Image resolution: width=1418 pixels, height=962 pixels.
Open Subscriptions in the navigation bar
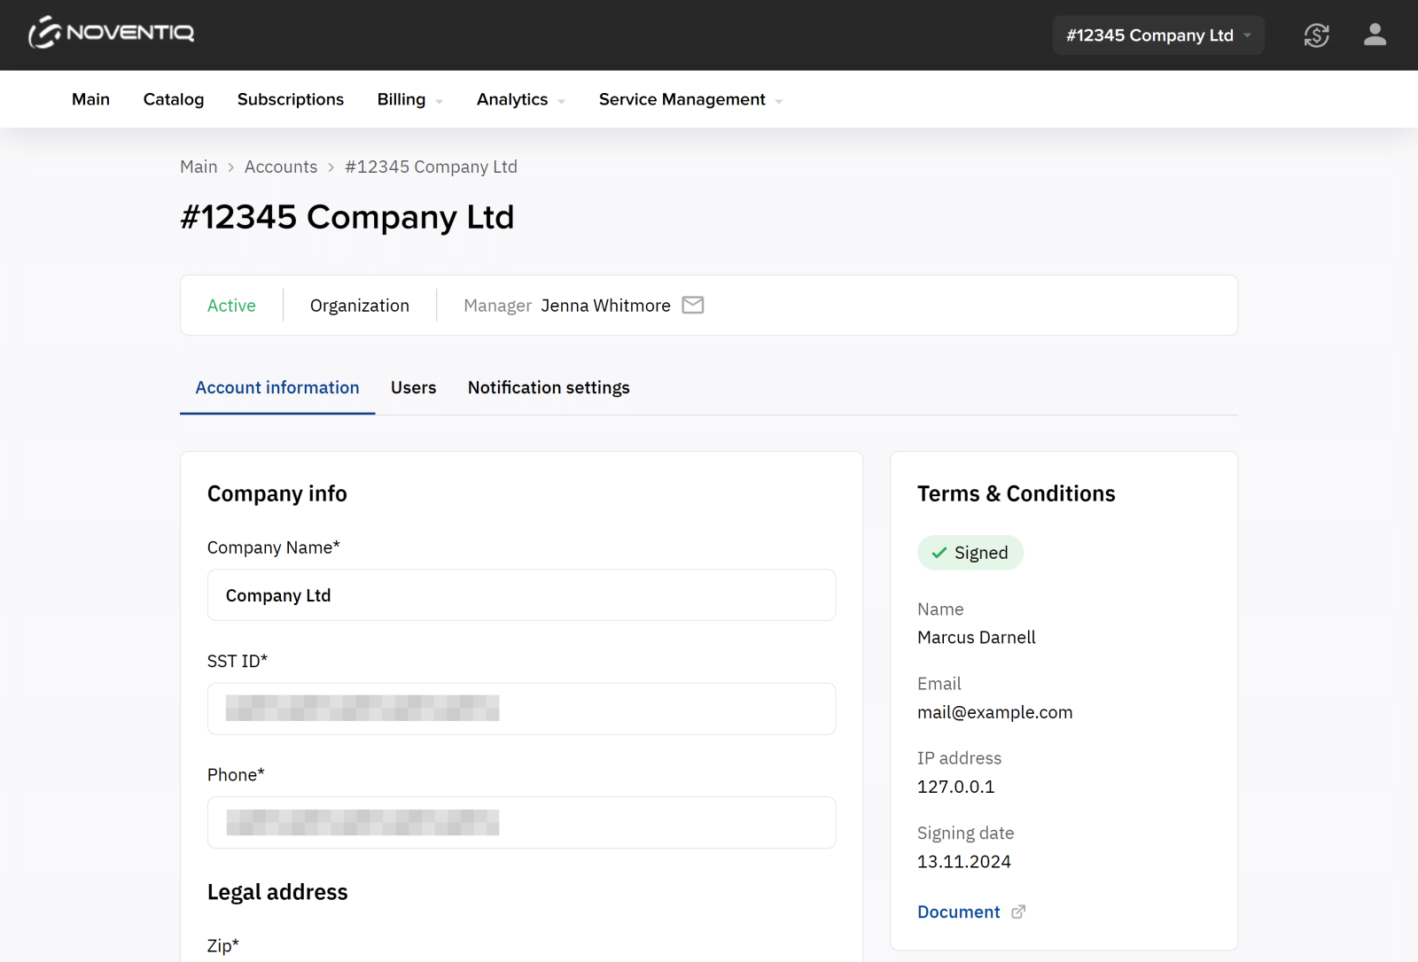pyautogui.click(x=290, y=100)
